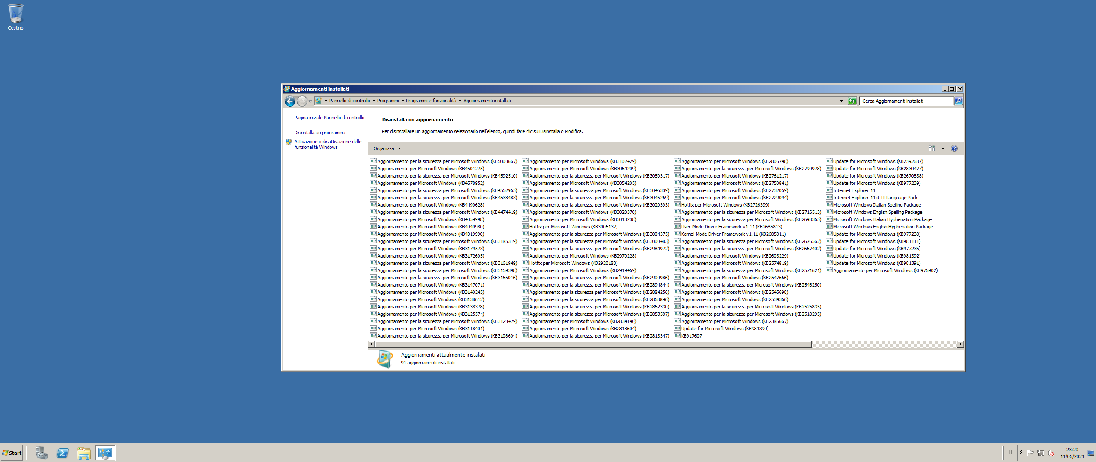
Task: Click the icon of Update KB2592687
Action: click(x=829, y=161)
